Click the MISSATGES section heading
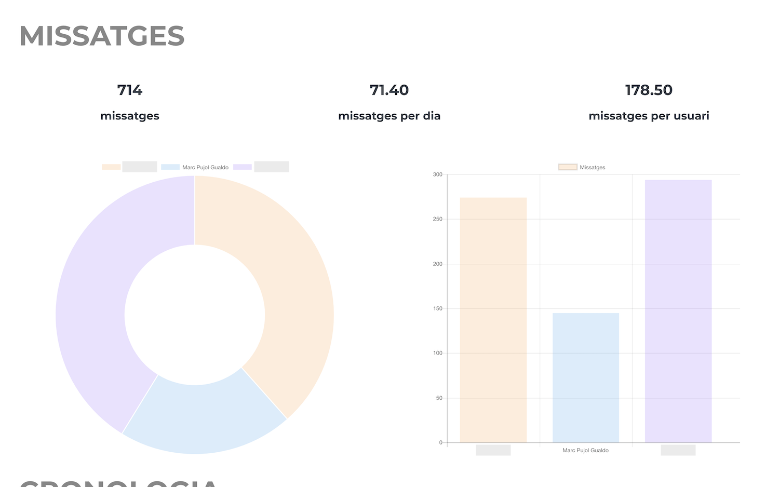Image resolution: width=779 pixels, height=487 pixels. coord(102,36)
